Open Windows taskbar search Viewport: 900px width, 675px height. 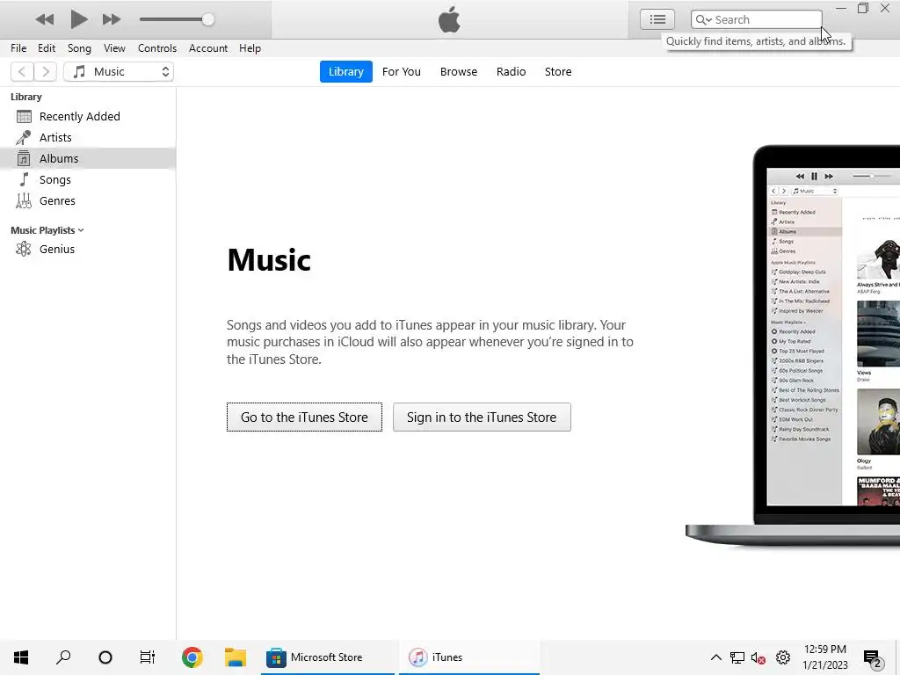pos(63,657)
